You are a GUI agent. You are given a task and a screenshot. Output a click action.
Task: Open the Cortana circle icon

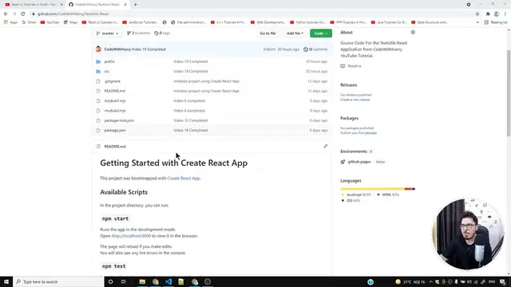pos(110,281)
